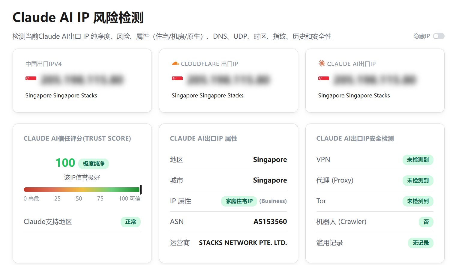
Task: Click 代理 (Proxy) 未检测到 badge
Action: point(418,180)
